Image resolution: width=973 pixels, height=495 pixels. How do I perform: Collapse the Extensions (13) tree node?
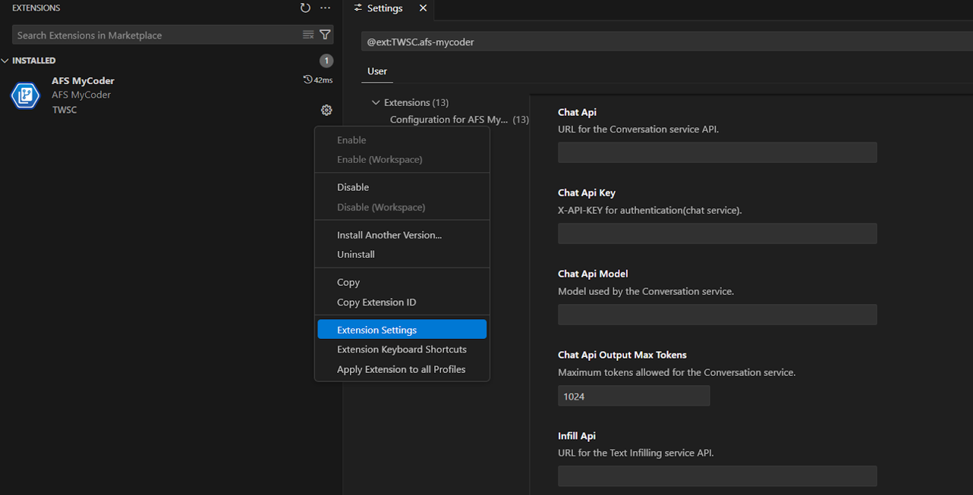click(x=375, y=102)
